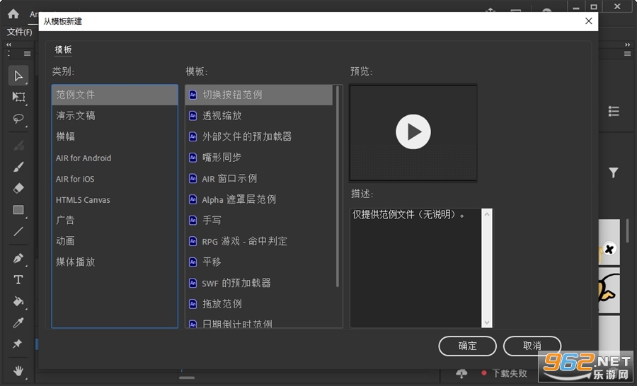Select the HTML5 Canvas category
The height and width of the screenshot is (386, 637).
(x=115, y=199)
